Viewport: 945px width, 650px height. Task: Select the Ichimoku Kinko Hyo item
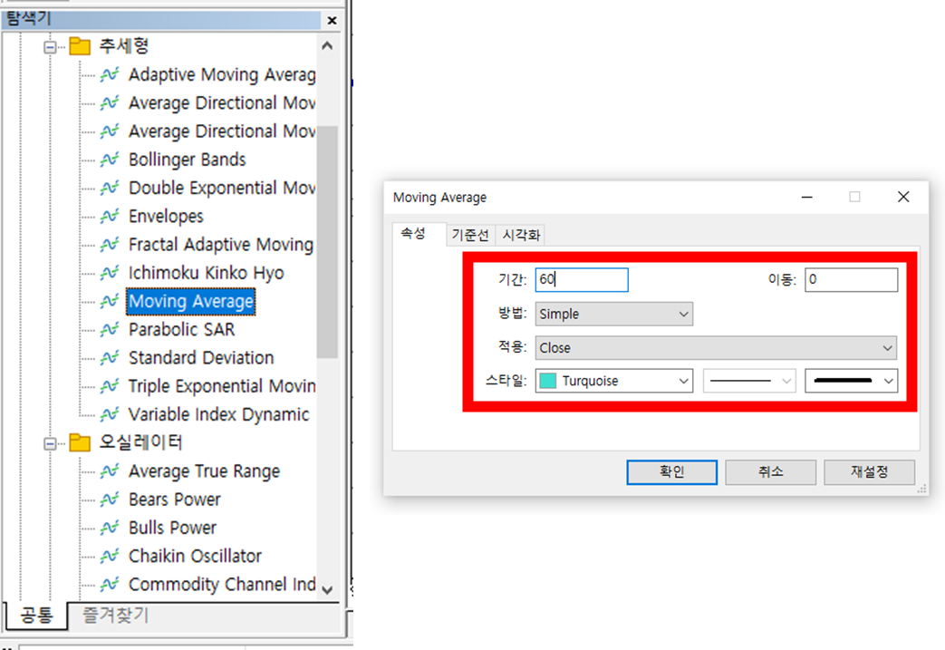coord(206,273)
